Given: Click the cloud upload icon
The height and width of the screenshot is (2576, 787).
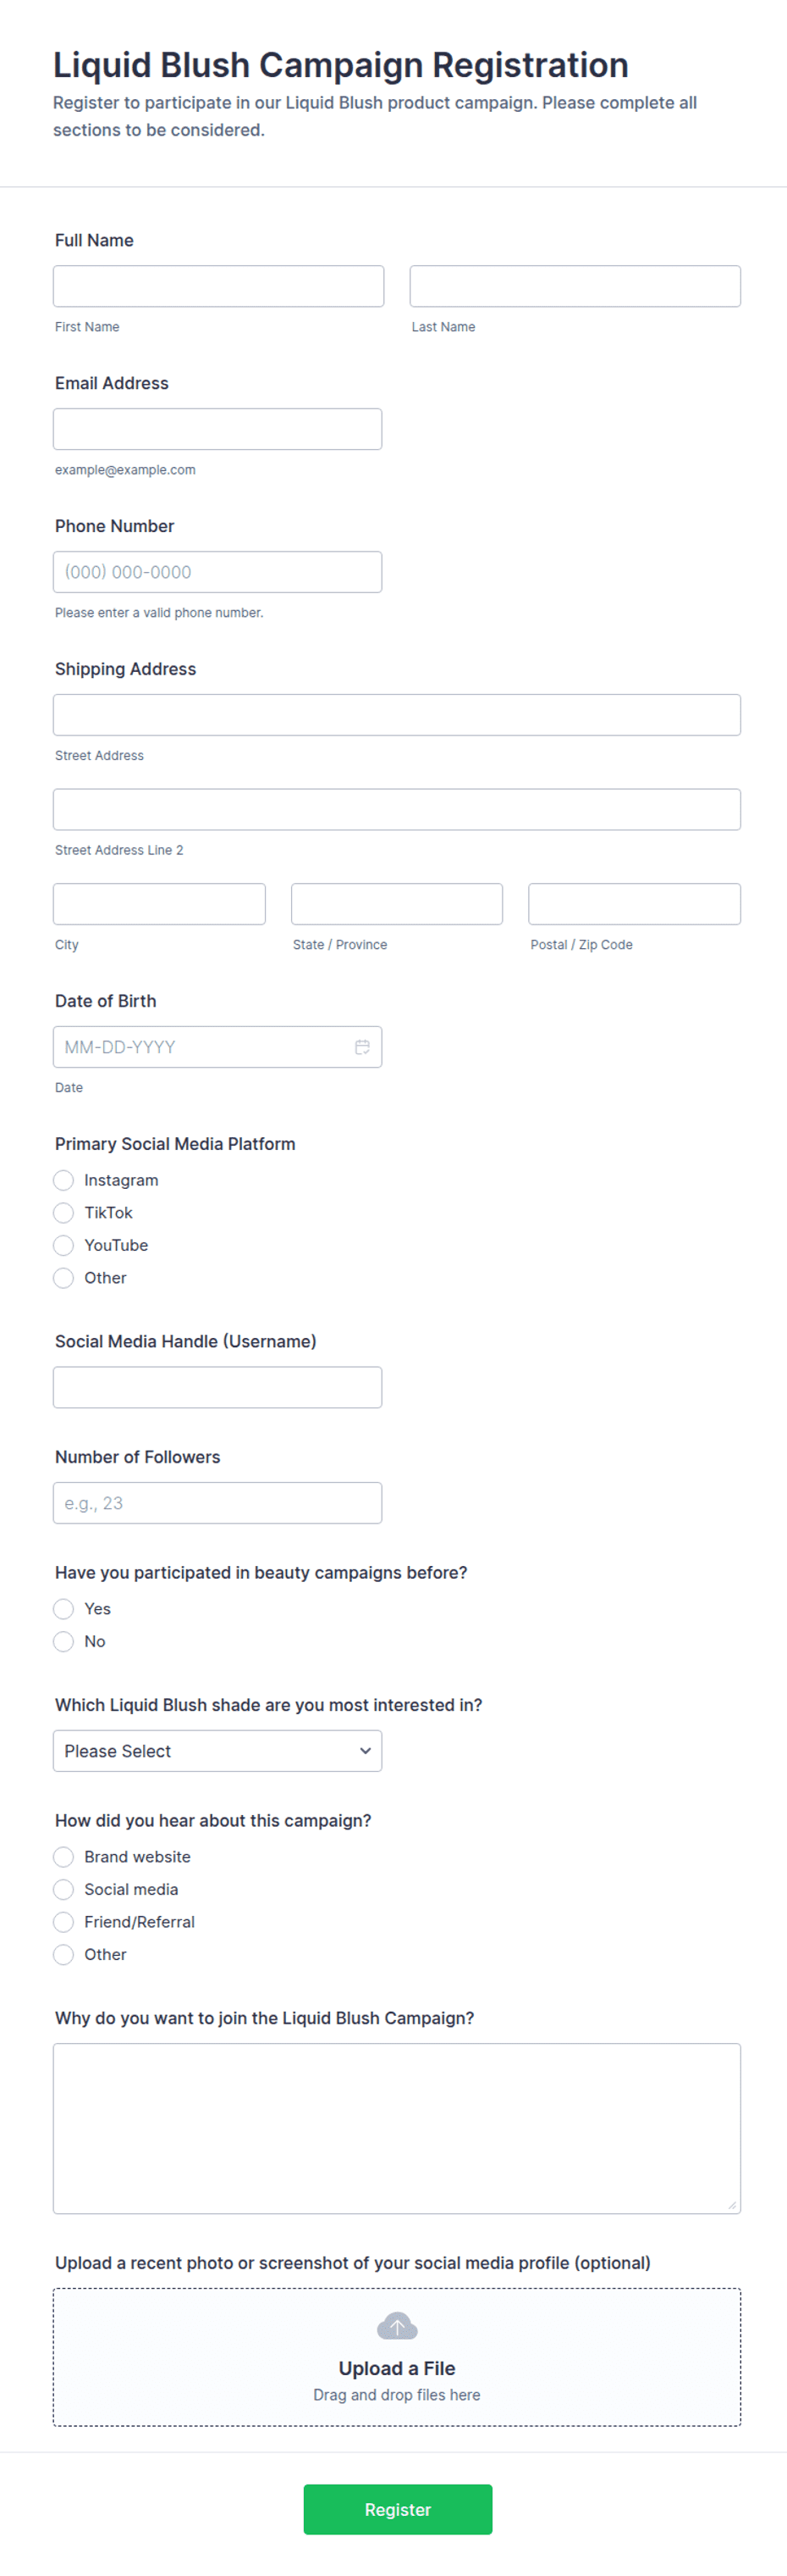Looking at the screenshot, I should coord(397,2326).
